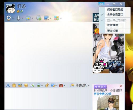Open message history note icon
The width and height of the screenshot is (133, 110).
(x=72, y=85)
